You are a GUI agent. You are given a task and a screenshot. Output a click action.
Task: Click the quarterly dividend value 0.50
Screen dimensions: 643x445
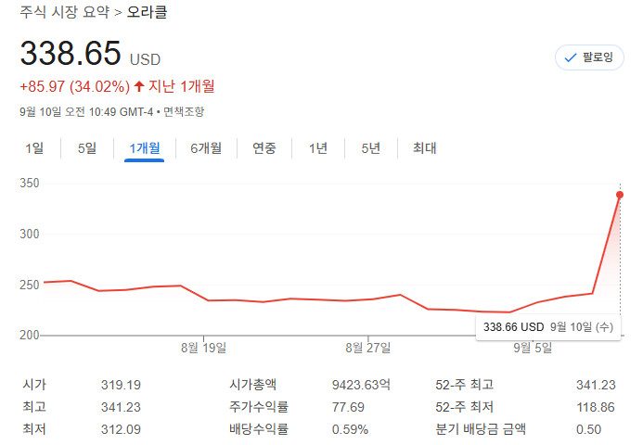[588, 429]
